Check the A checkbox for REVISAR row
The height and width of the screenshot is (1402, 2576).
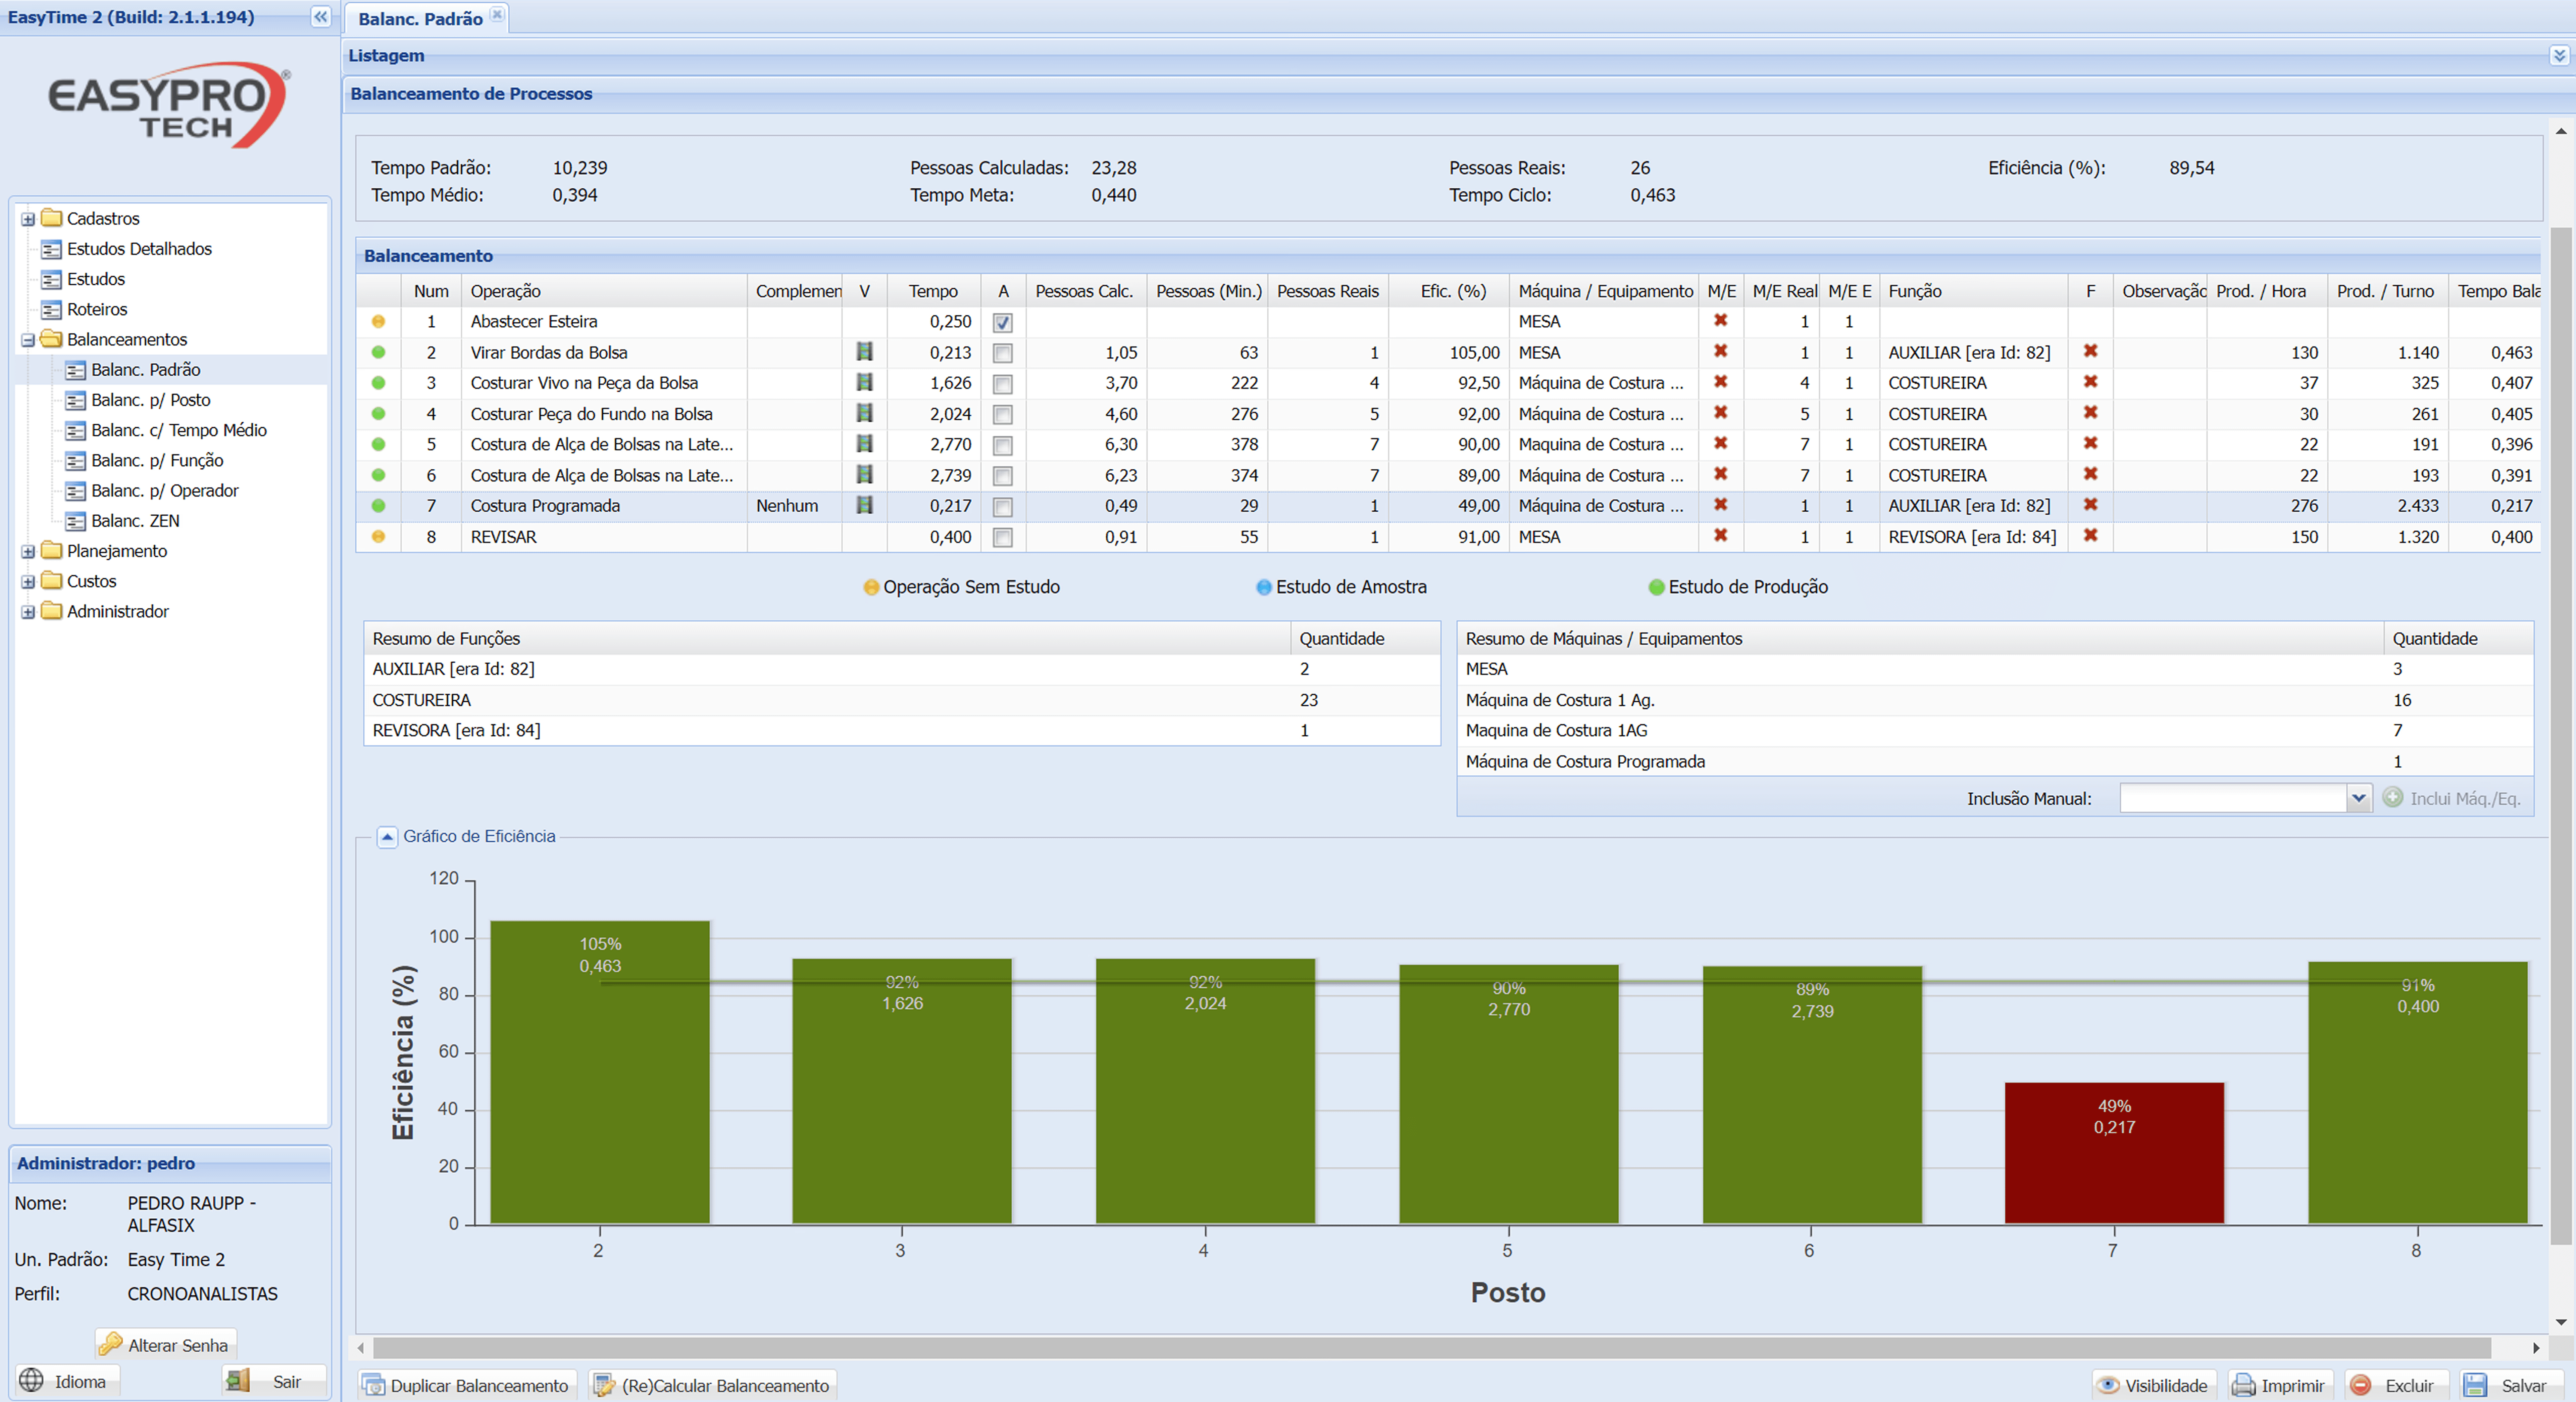coord(1002,538)
